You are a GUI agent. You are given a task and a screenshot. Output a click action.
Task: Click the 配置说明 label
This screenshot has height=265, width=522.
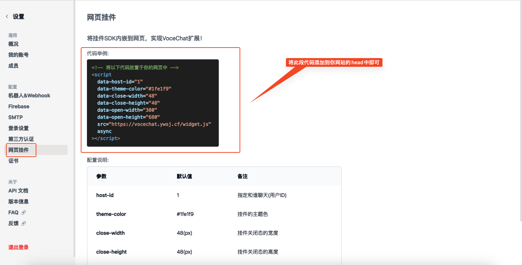point(98,160)
